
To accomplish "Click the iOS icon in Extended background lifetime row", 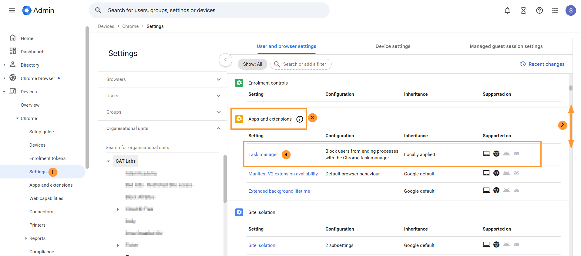I will (x=516, y=190).
